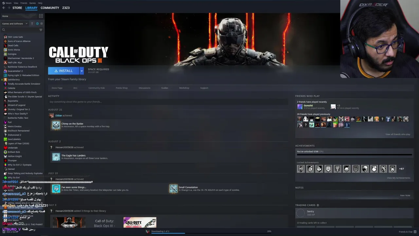Image resolution: width=419 pixels, height=236 pixels.
Task: Toggle the ready-to-play filter icon
Action: click(x=41, y=24)
